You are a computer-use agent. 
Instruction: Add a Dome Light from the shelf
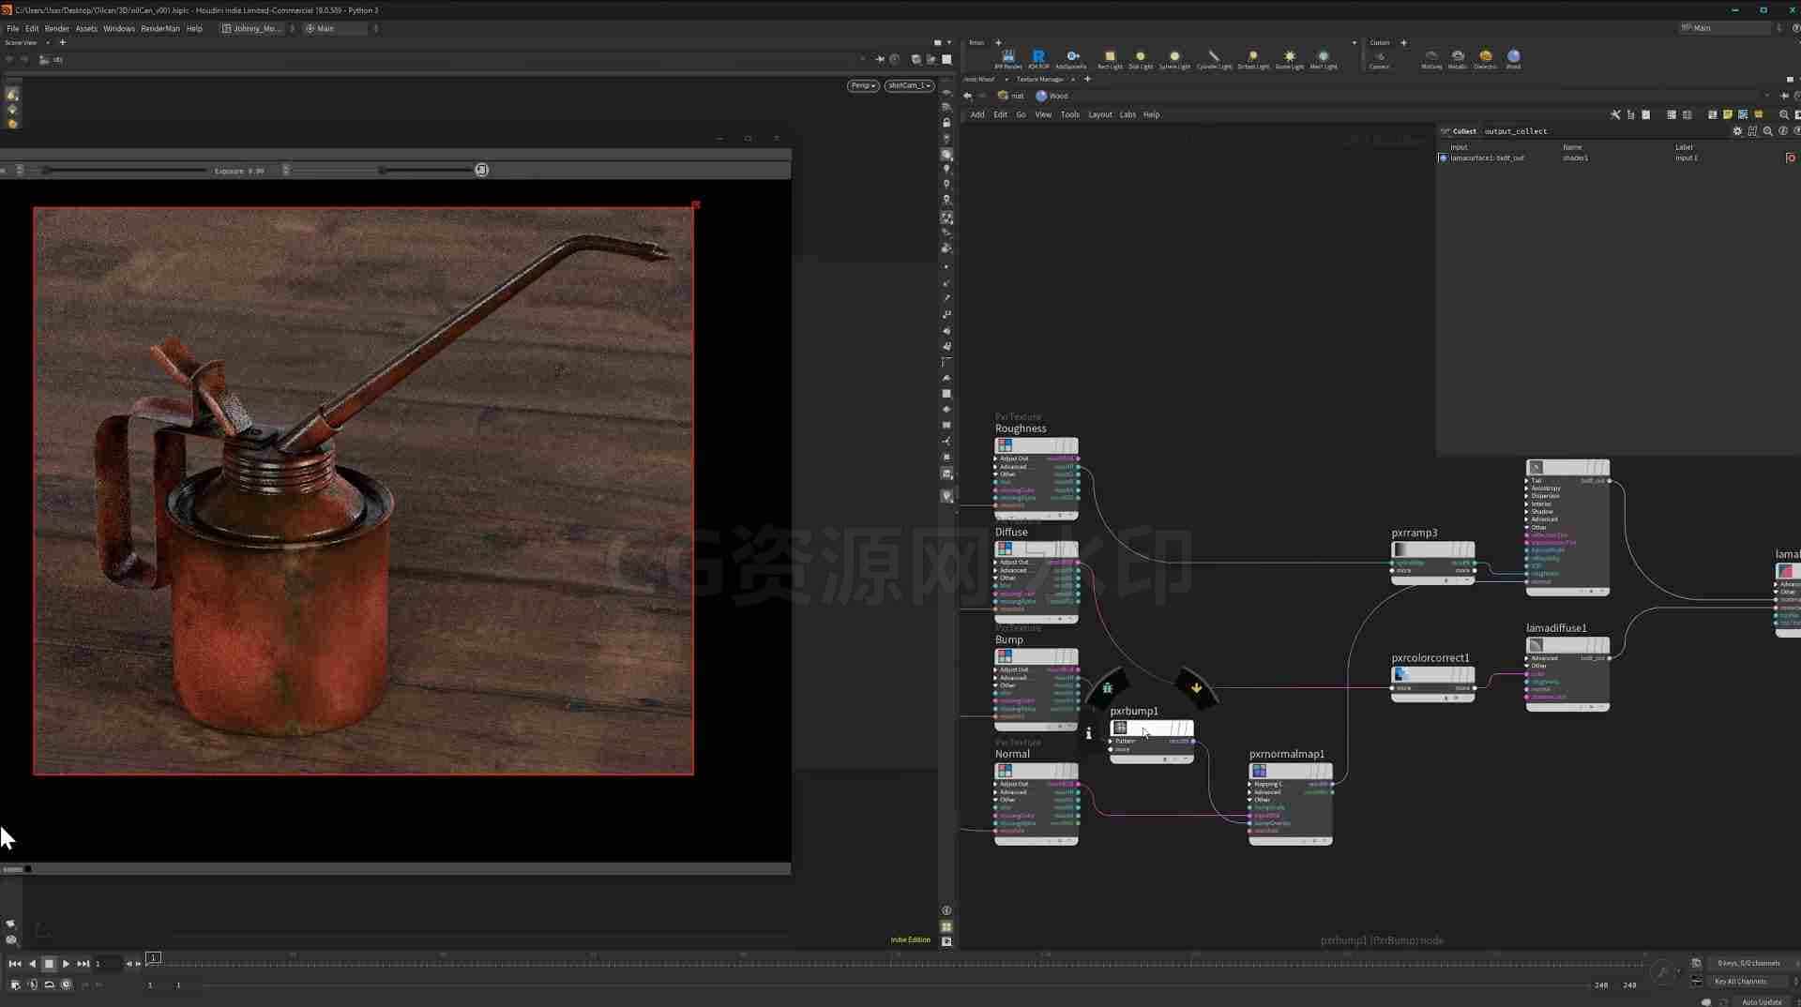[x=1290, y=59]
